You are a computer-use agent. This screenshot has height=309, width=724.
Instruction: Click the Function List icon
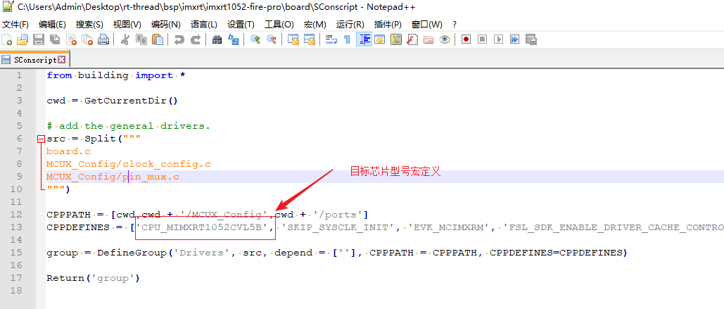pyautogui.click(x=412, y=40)
